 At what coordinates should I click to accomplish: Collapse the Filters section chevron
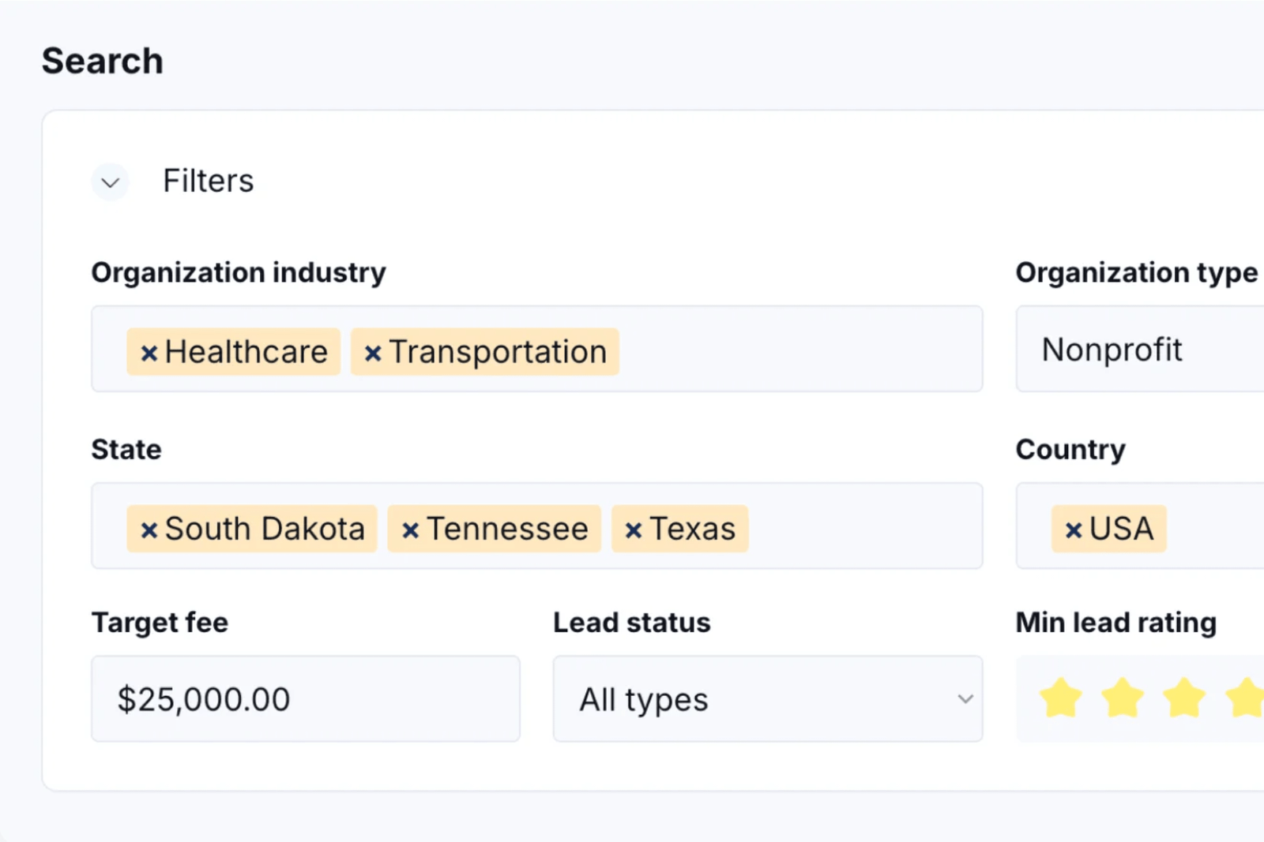[x=111, y=182]
